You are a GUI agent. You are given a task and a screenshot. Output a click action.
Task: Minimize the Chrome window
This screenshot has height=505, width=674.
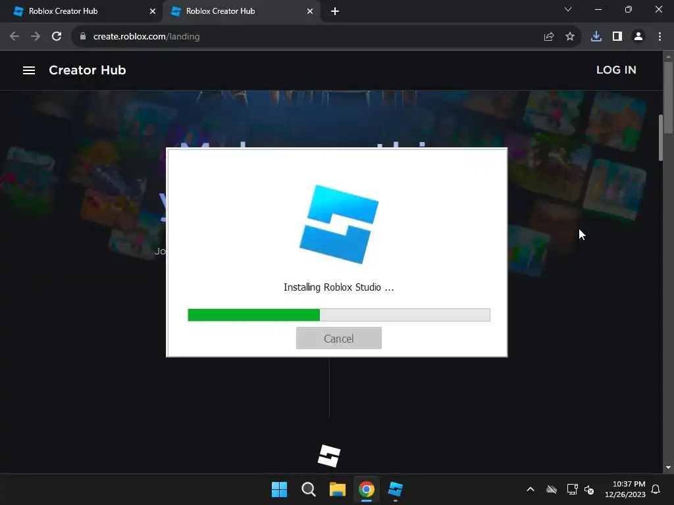(598, 9)
